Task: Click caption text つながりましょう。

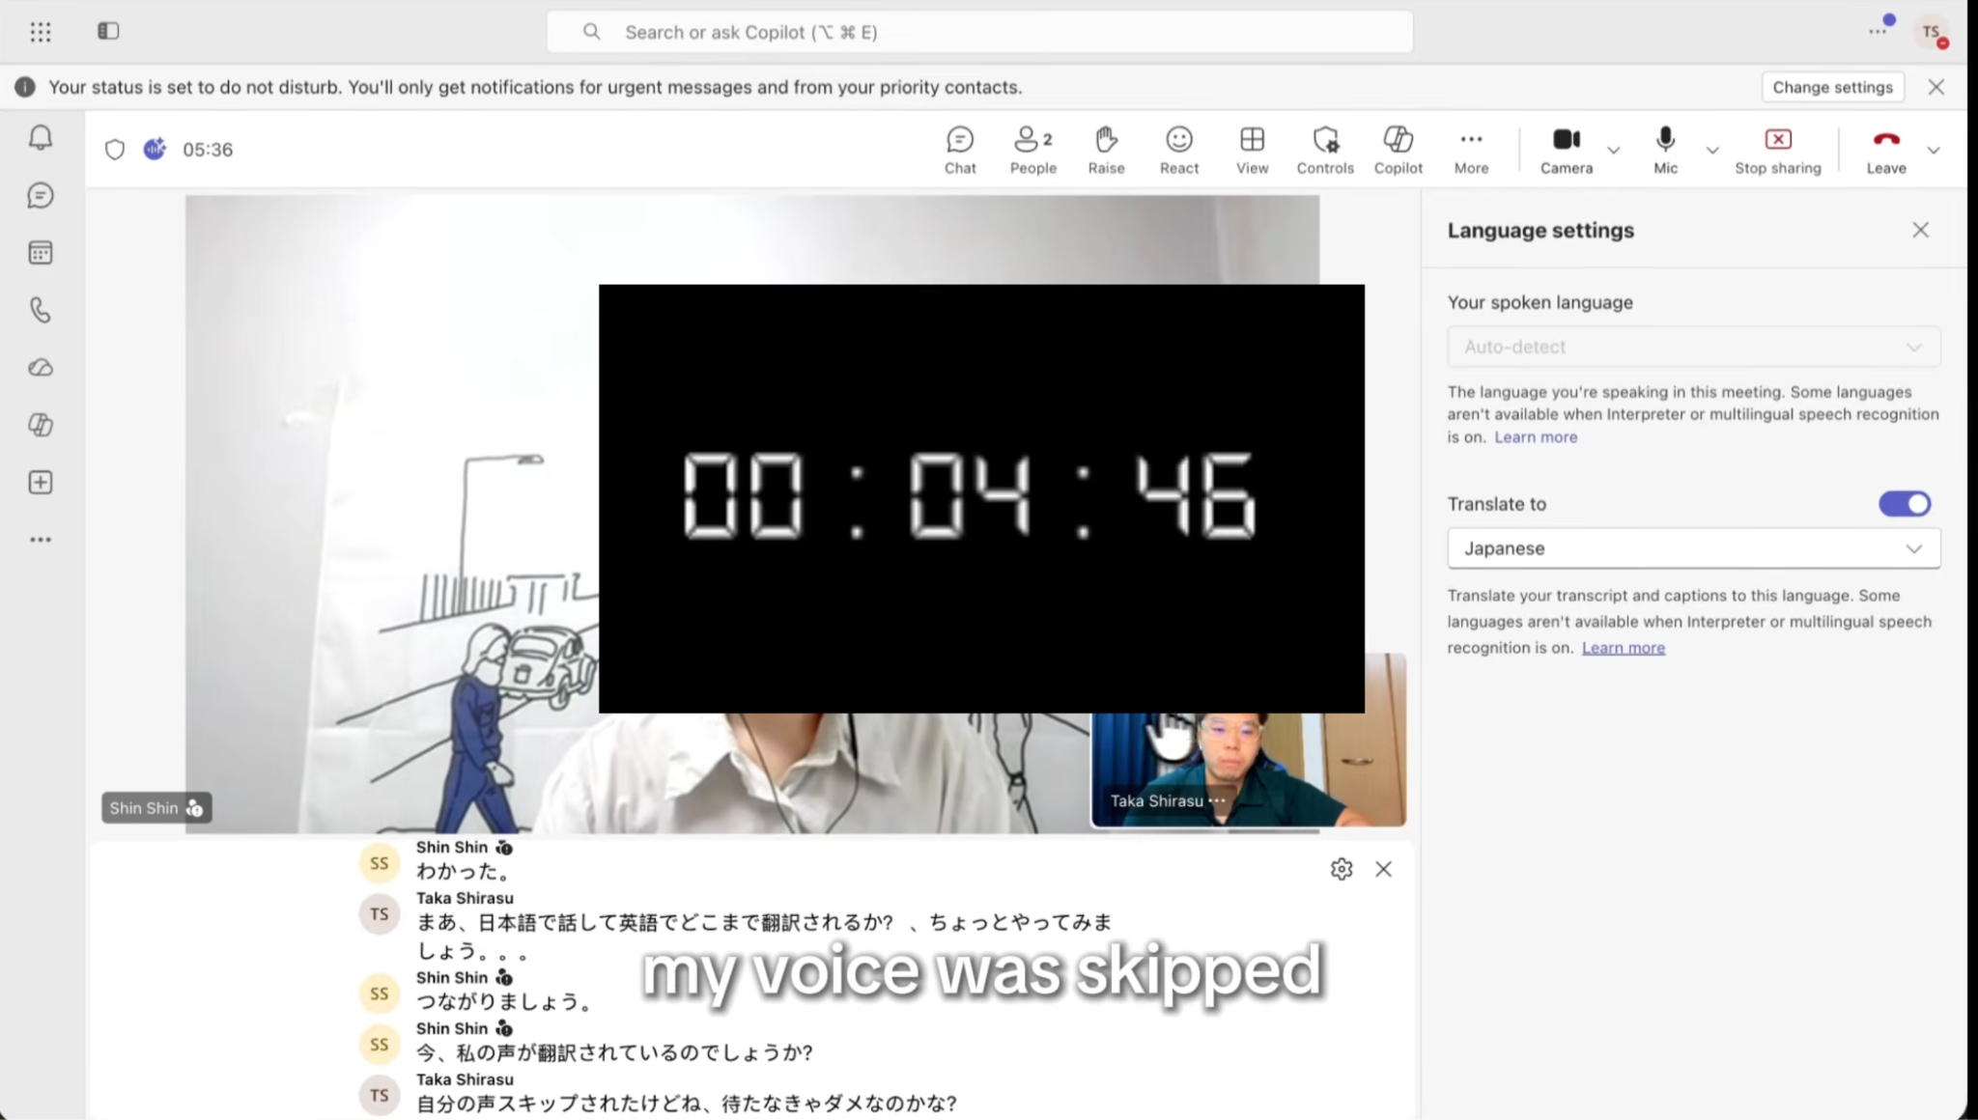Action: point(505,1001)
